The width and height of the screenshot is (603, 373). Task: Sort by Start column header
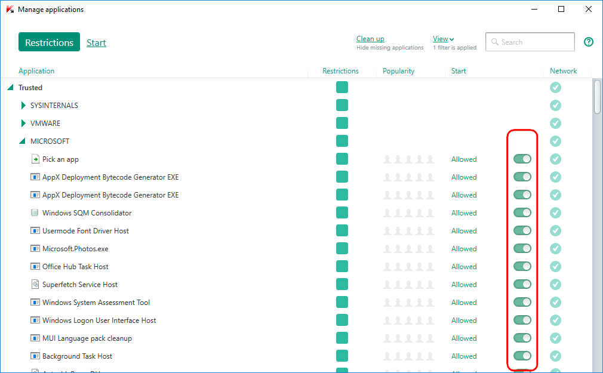pyautogui.click(x=459, y=71)
